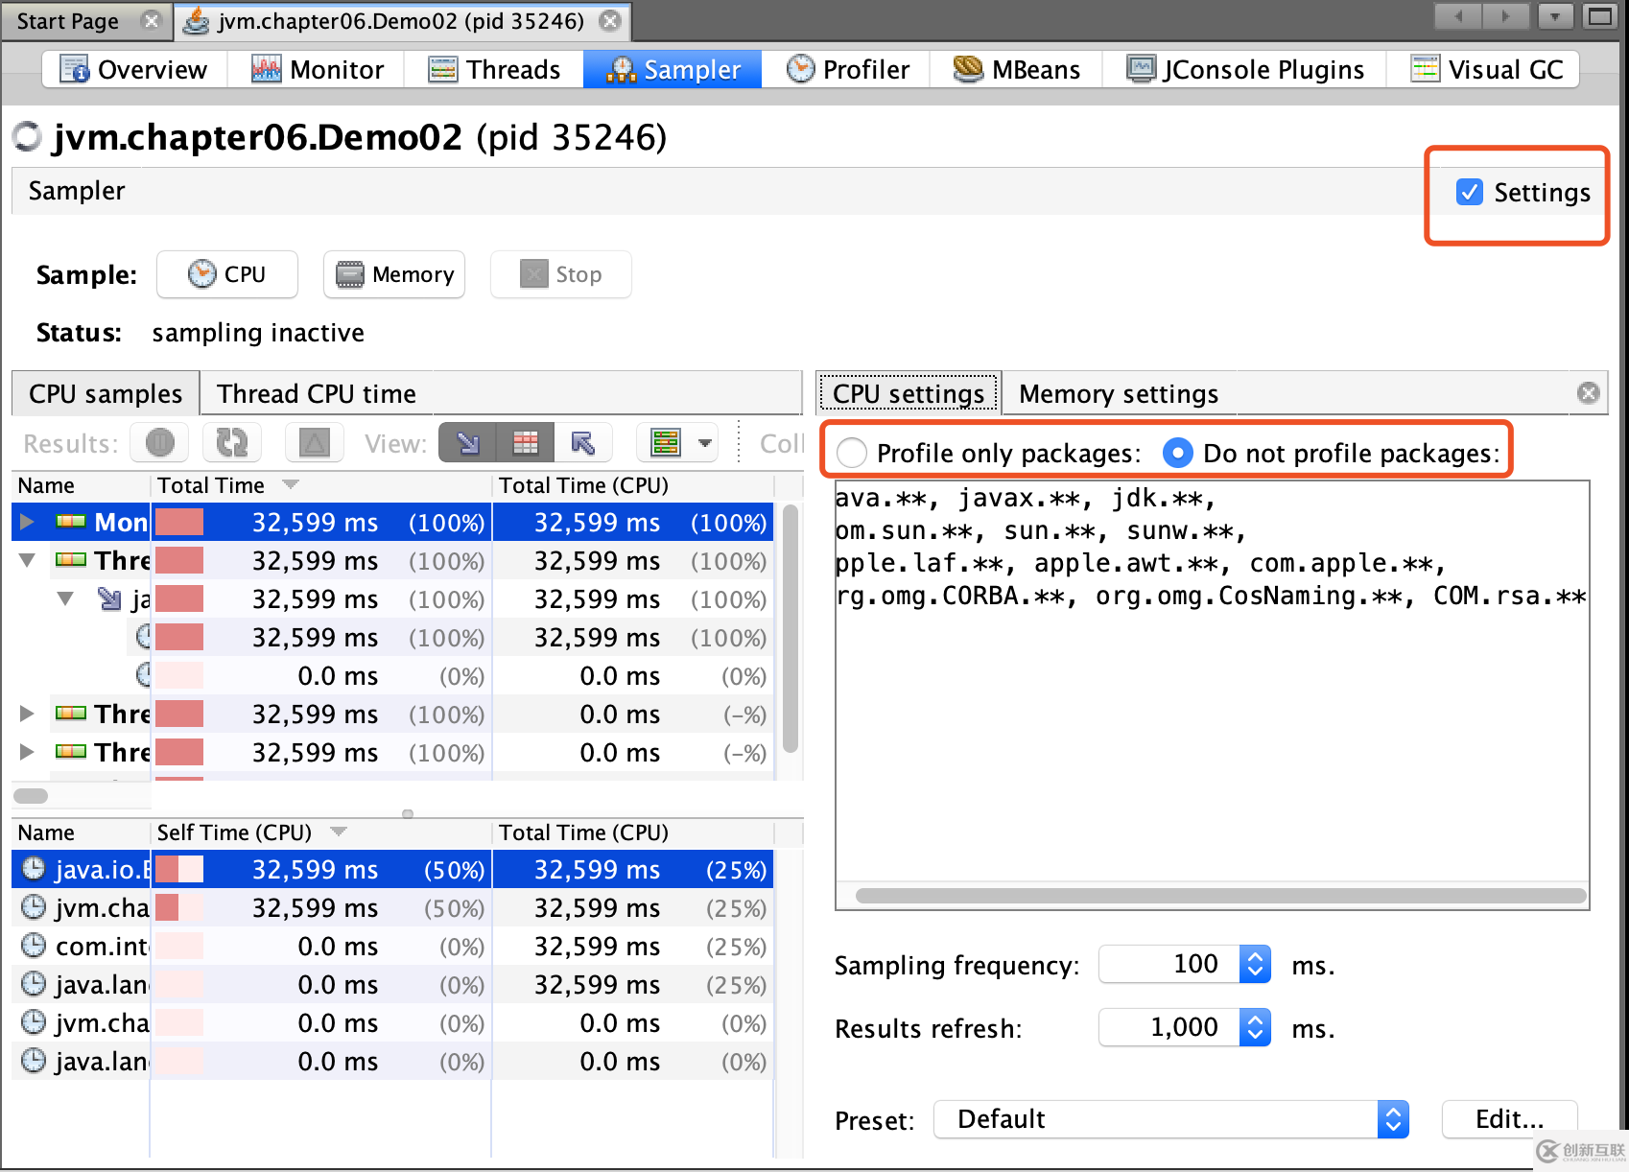Image resolution: width=1629 pixels, height=1172 pixels.
Task: Click the thread filter icon in results toolbar
Action: [x=665, y=443]
